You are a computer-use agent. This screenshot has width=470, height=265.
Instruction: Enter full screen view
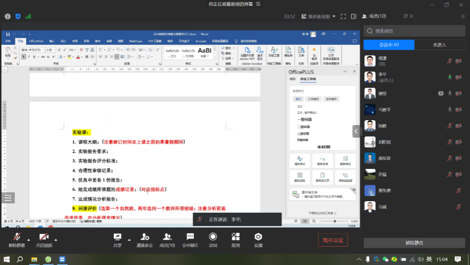click(x=343, y=16)
